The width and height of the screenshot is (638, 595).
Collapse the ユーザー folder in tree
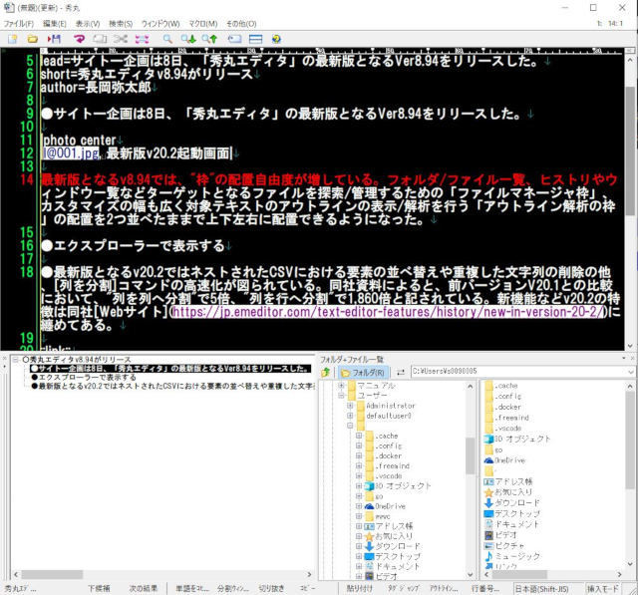342,396
